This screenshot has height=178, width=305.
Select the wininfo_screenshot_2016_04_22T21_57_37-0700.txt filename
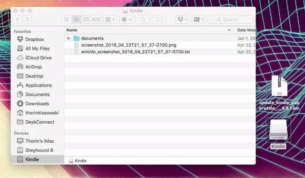point(135,52)
